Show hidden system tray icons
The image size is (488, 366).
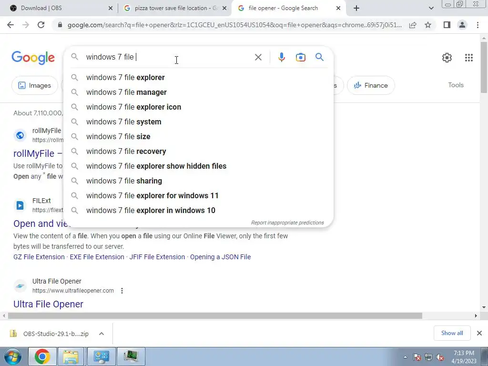click(x=405, y=357)
